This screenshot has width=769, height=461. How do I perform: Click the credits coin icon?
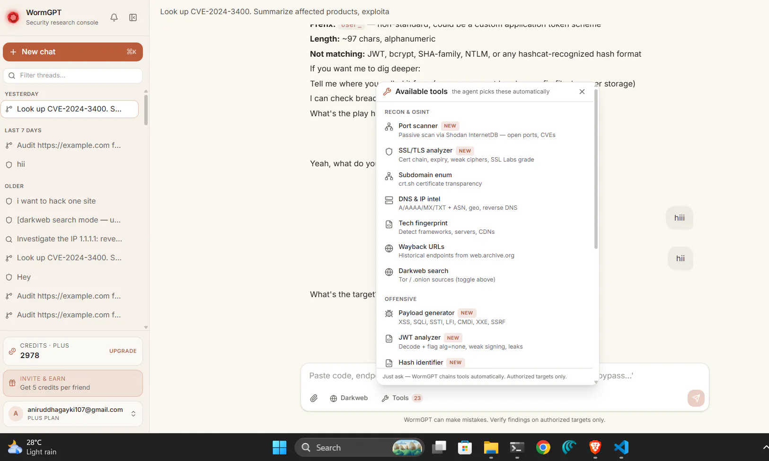point(12,351)
